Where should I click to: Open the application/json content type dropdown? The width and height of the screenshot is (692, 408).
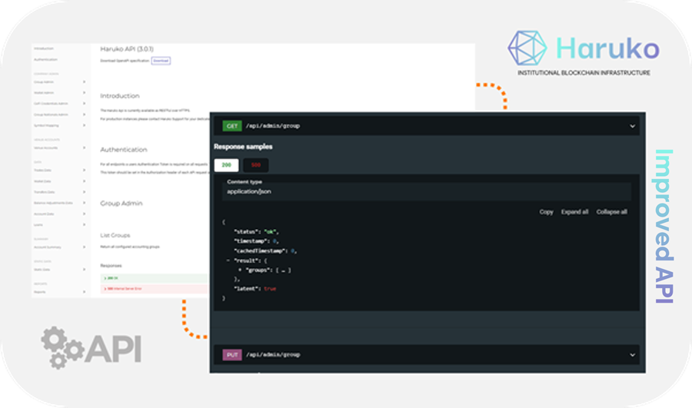tap(426, 191)
